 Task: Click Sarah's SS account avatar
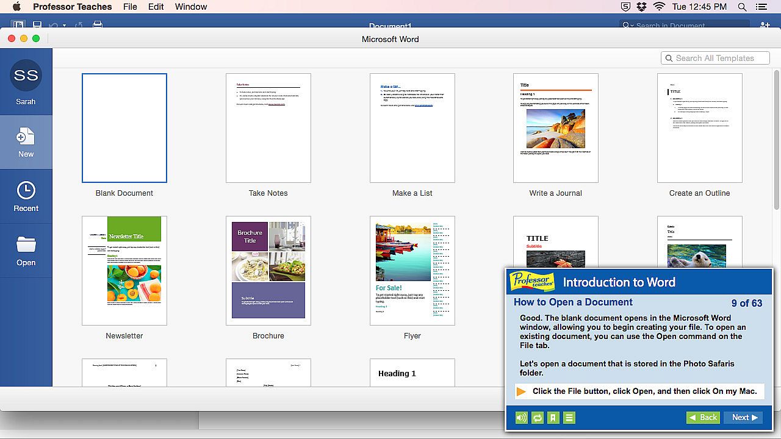pyautogui.click(x=26, y=76)
